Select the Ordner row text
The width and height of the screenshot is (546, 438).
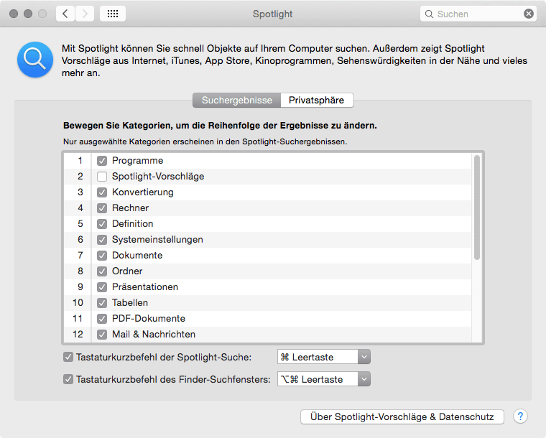point(127,271)
